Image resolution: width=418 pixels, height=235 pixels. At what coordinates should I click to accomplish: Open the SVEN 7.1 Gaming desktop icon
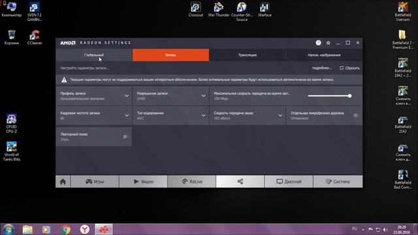35,12
